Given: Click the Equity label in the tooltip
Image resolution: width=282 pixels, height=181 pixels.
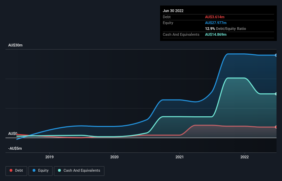Looking at the screenshot, I should pos(168,23).
